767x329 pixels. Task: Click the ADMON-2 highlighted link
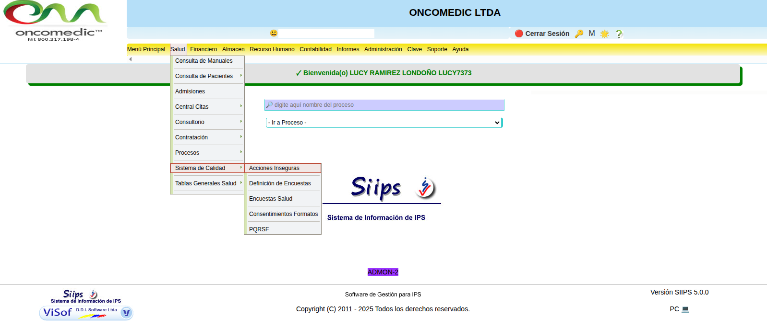(x=383, y=272)
